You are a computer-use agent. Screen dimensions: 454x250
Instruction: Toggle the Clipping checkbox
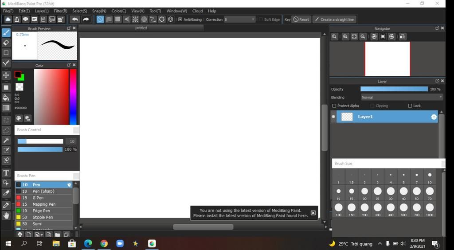click(x=372, y=106)
